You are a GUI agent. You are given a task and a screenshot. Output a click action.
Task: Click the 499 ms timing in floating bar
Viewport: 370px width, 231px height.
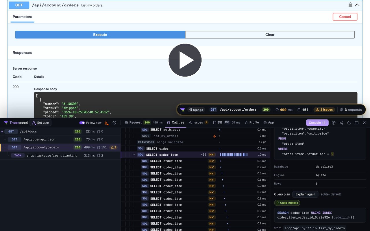[284, 110]
